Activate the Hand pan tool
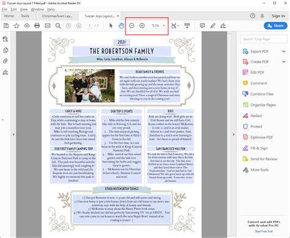 pos(121,26)
